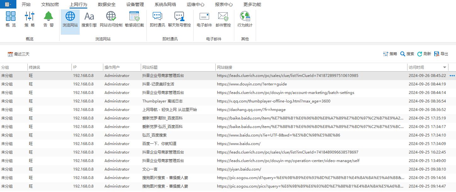Click the 刷新 refresh button
The width and height of the screenshot is (456, 192).
pos(424,54)
